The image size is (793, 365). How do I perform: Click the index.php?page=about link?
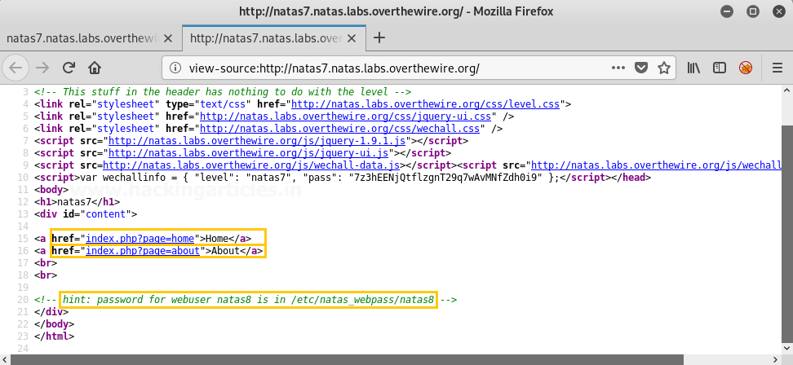(143, 251)
